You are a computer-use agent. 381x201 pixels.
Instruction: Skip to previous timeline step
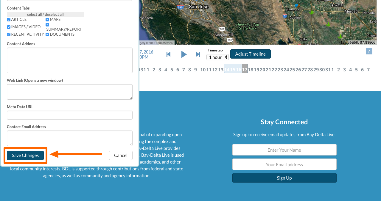(x=169, y=54)
